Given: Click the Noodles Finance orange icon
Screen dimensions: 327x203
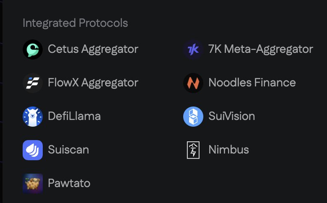Looking at the screenshot, I should tap(193, 83).
